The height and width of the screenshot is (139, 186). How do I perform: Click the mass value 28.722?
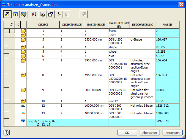(167, 47)
